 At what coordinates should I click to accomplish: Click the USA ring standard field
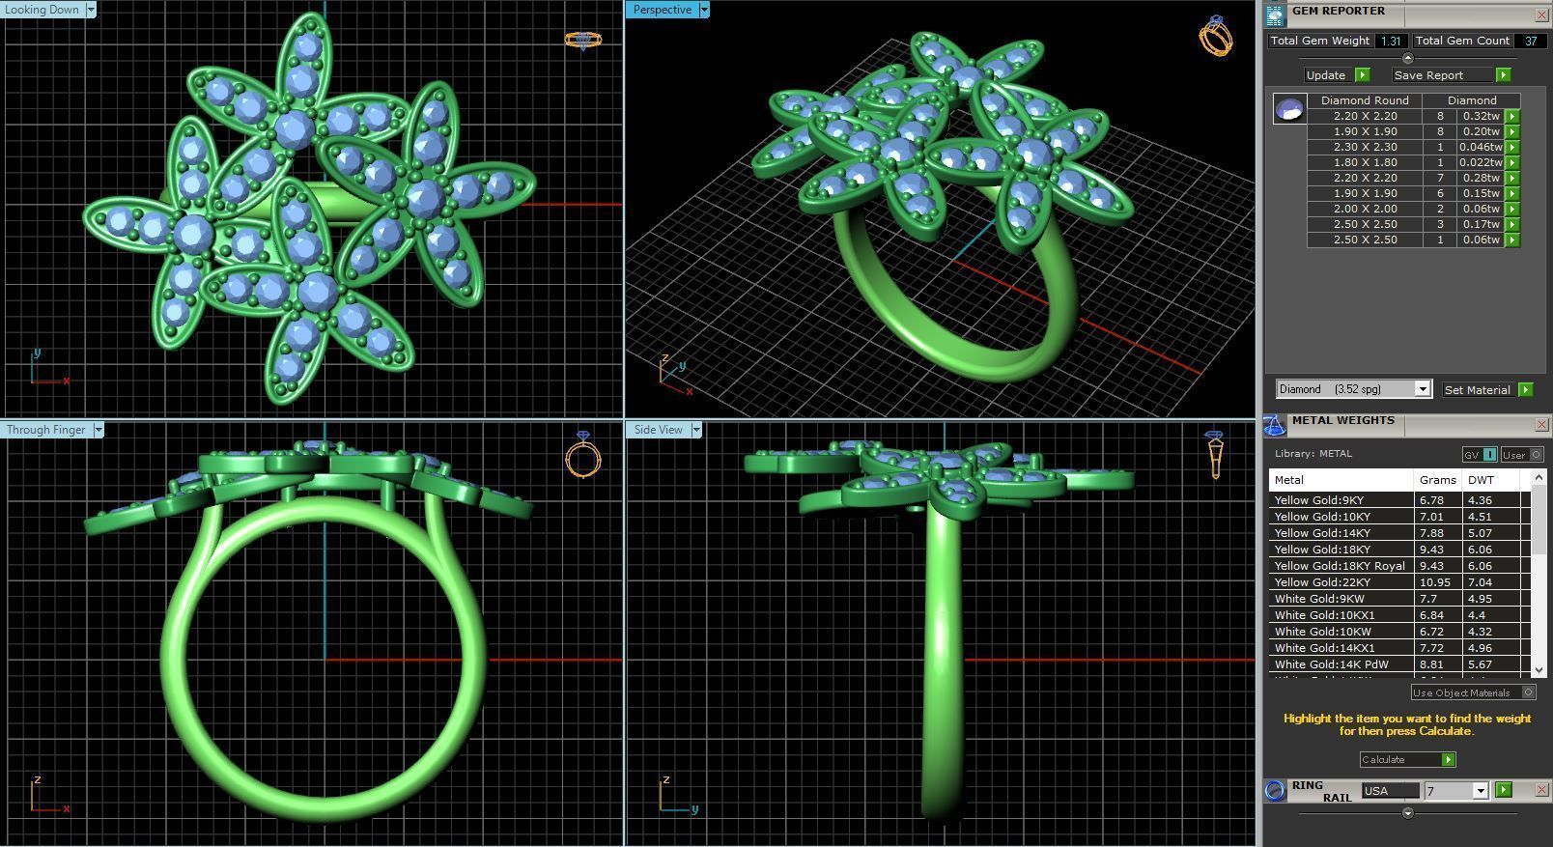(x=1391, y=791)
